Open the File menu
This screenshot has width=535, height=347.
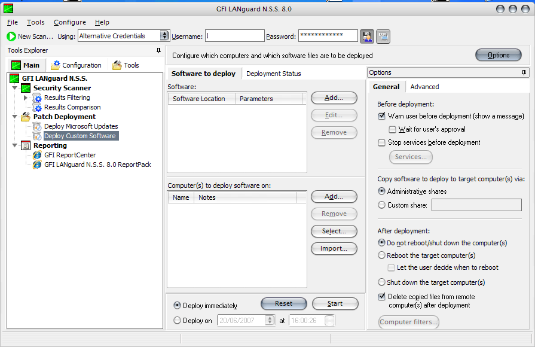[13, 23]
